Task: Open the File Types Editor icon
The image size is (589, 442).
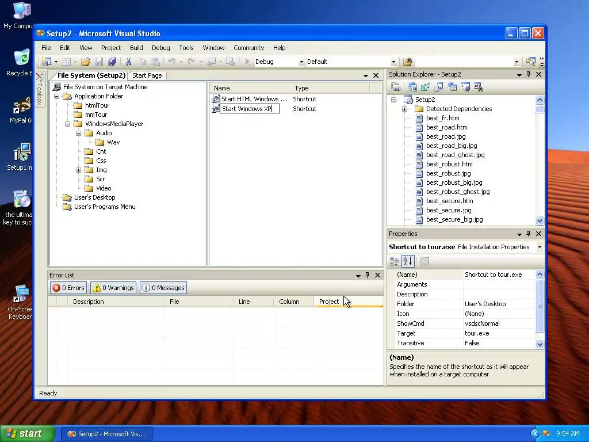Action: (x=438, y=87)
